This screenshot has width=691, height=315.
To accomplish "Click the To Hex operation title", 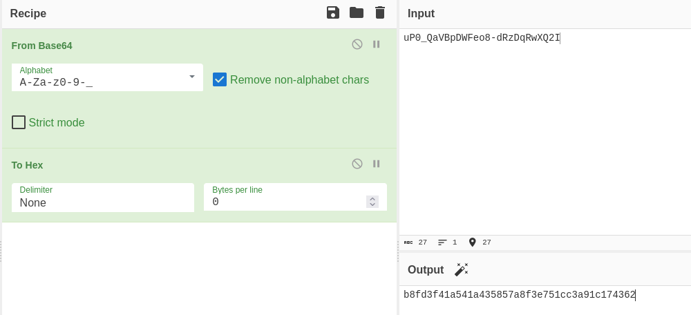I will 28,165.
